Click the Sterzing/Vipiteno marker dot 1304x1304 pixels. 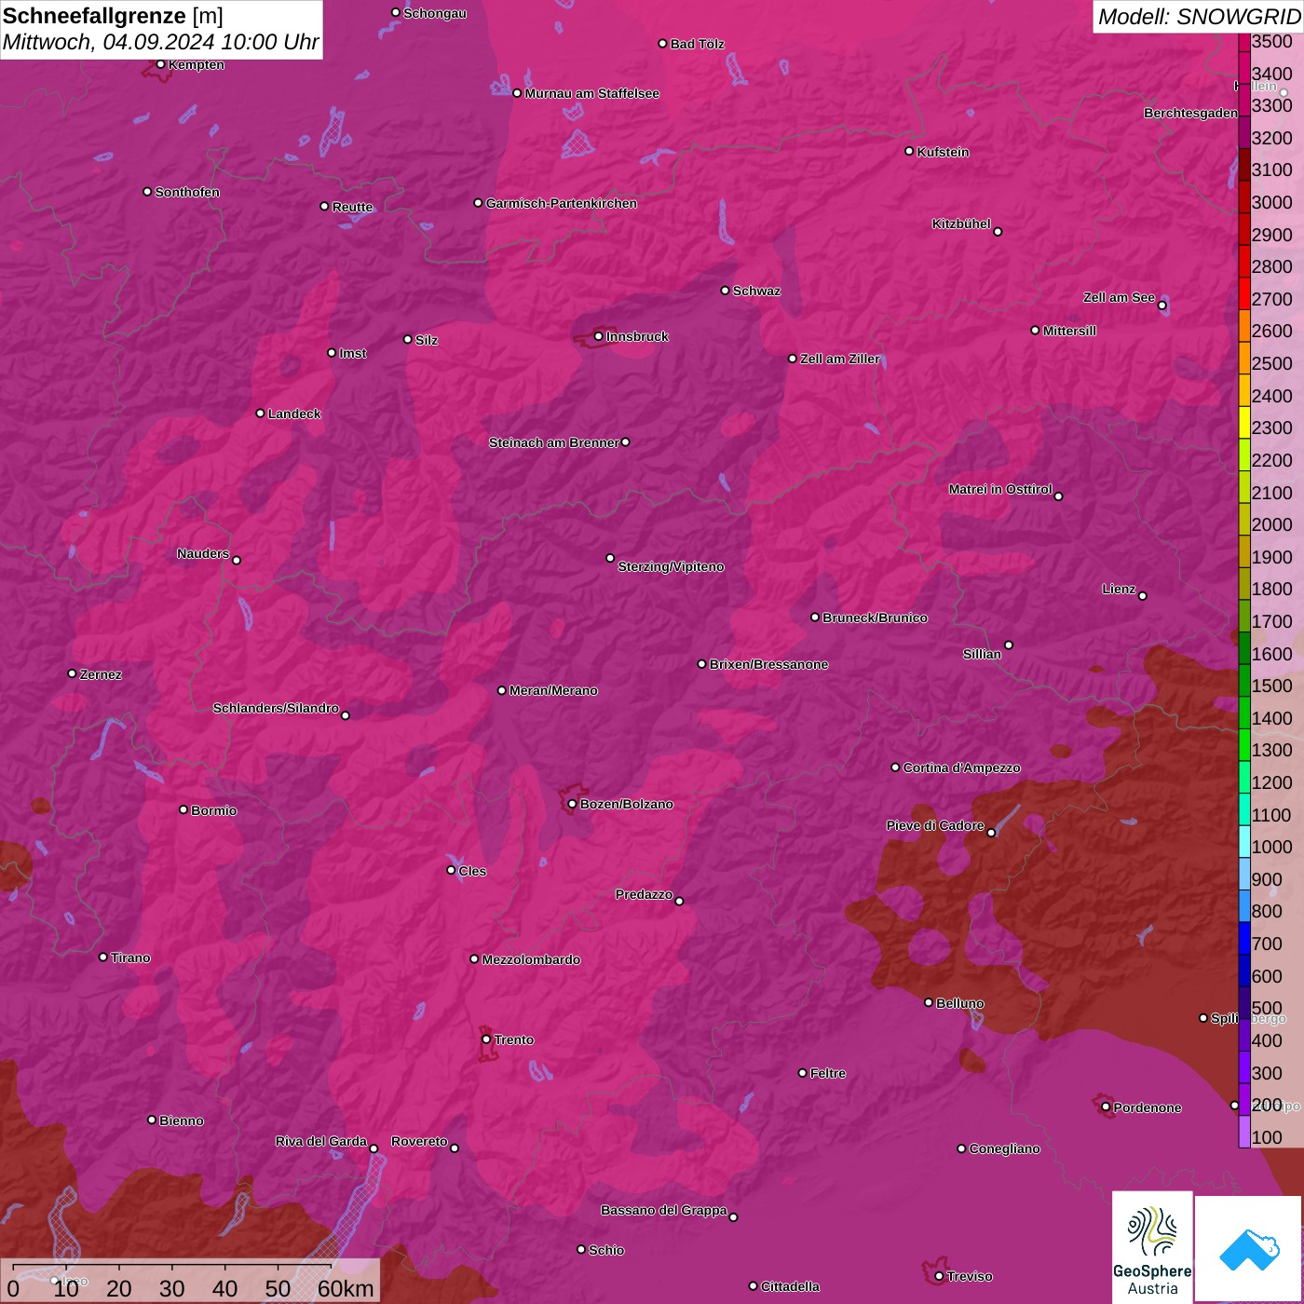click(x=610, y=558)
